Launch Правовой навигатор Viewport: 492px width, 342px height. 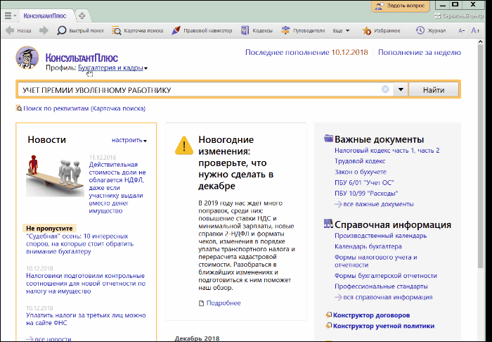coord(202,30)
